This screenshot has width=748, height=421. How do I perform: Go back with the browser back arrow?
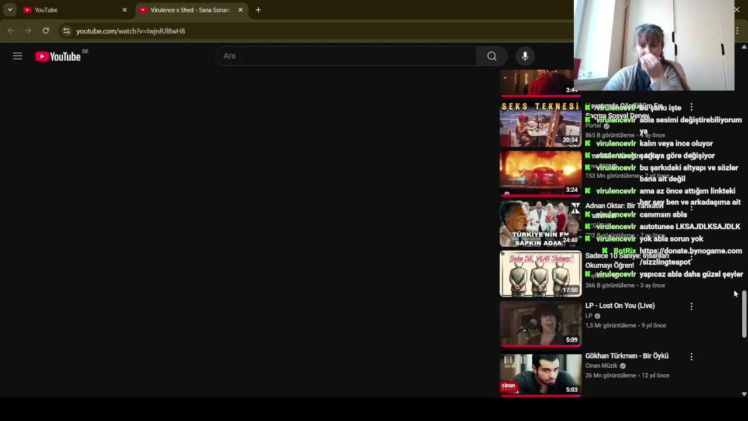coord(11,30)
